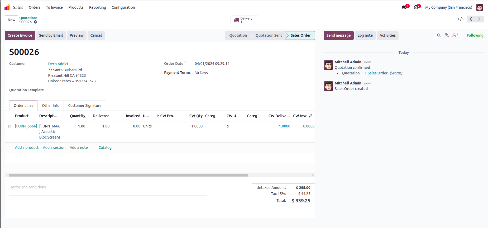Click the Order Date value 04/01/2024 09:29:14

click(x=212, y=64)
